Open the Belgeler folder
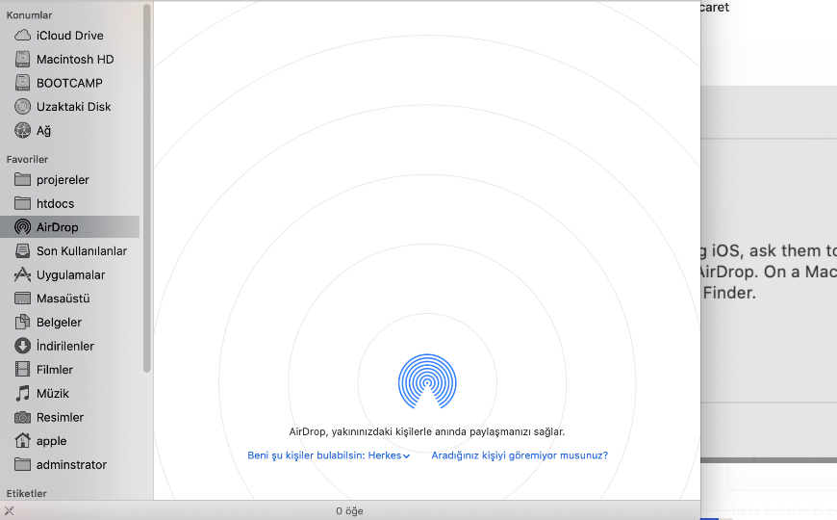This screenshot has width=837, height=520. pos(70,322)
